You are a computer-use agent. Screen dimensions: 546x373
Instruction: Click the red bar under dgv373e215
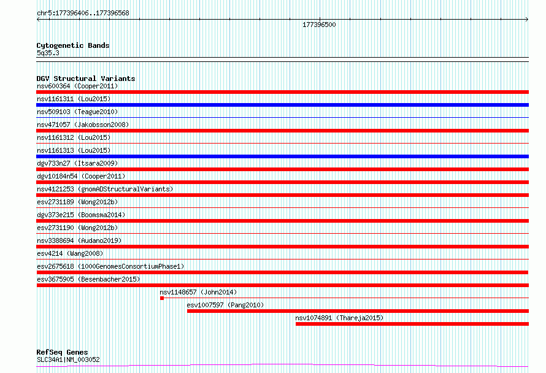coord(282,221)
